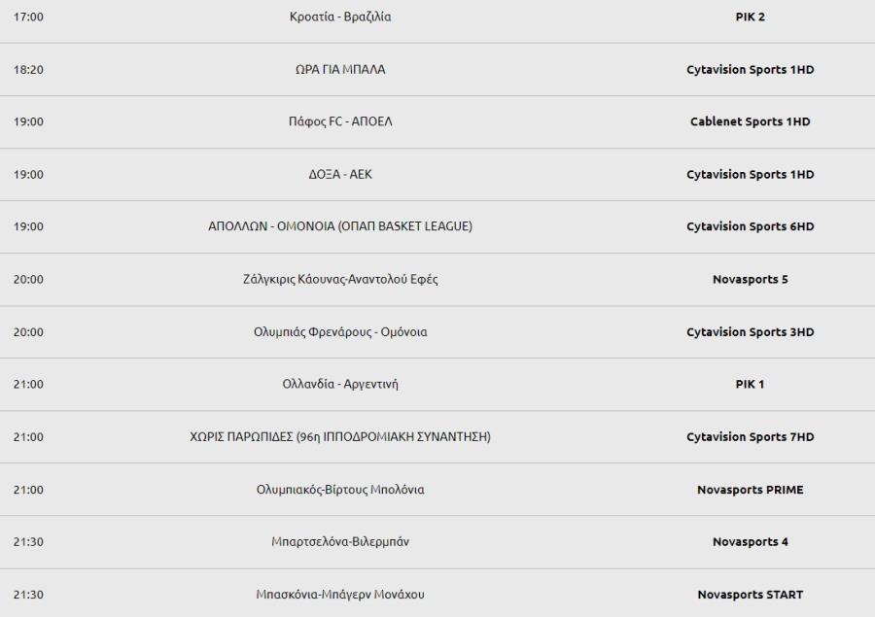Click the Cytavision Sports 7HD channel name
Image resolution: width=875 pixels, height=617 pixels.
tap(750, 437)
